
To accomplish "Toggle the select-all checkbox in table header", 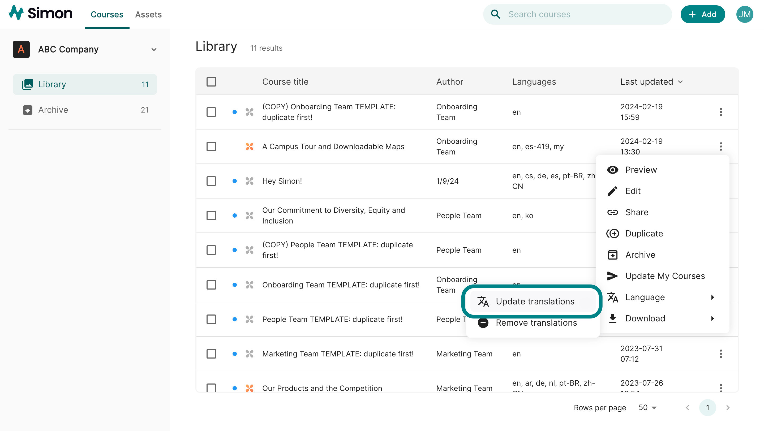I will coord(211,81).
